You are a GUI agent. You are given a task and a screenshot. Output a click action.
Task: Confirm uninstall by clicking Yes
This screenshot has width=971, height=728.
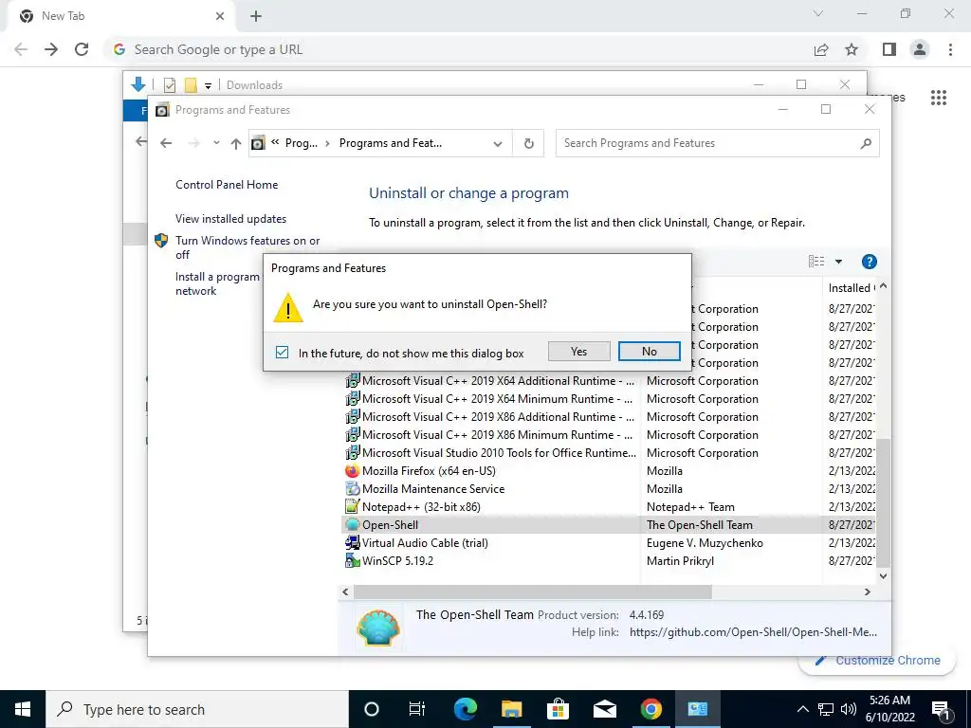[579, 352]
